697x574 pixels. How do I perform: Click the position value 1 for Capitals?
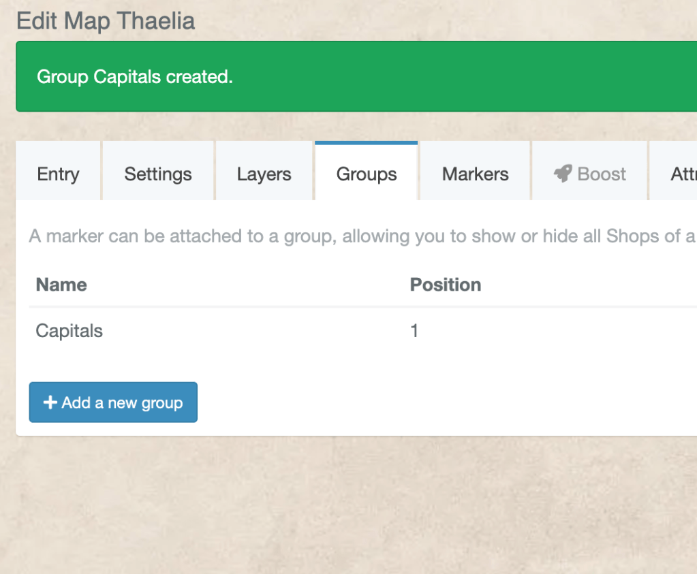(x=414, y=330)
